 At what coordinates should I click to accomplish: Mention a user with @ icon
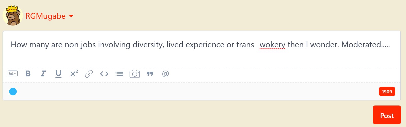(x=165, y=74)
